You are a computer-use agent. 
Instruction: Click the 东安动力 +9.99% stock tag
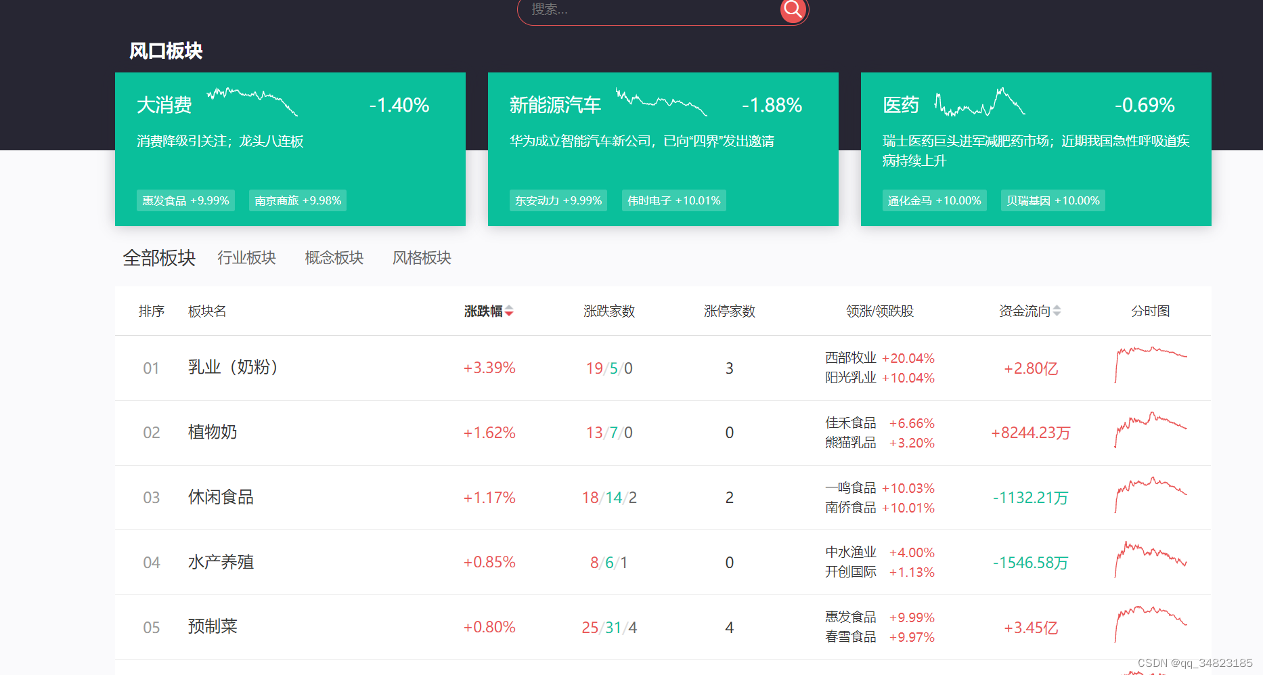(558, 200)
